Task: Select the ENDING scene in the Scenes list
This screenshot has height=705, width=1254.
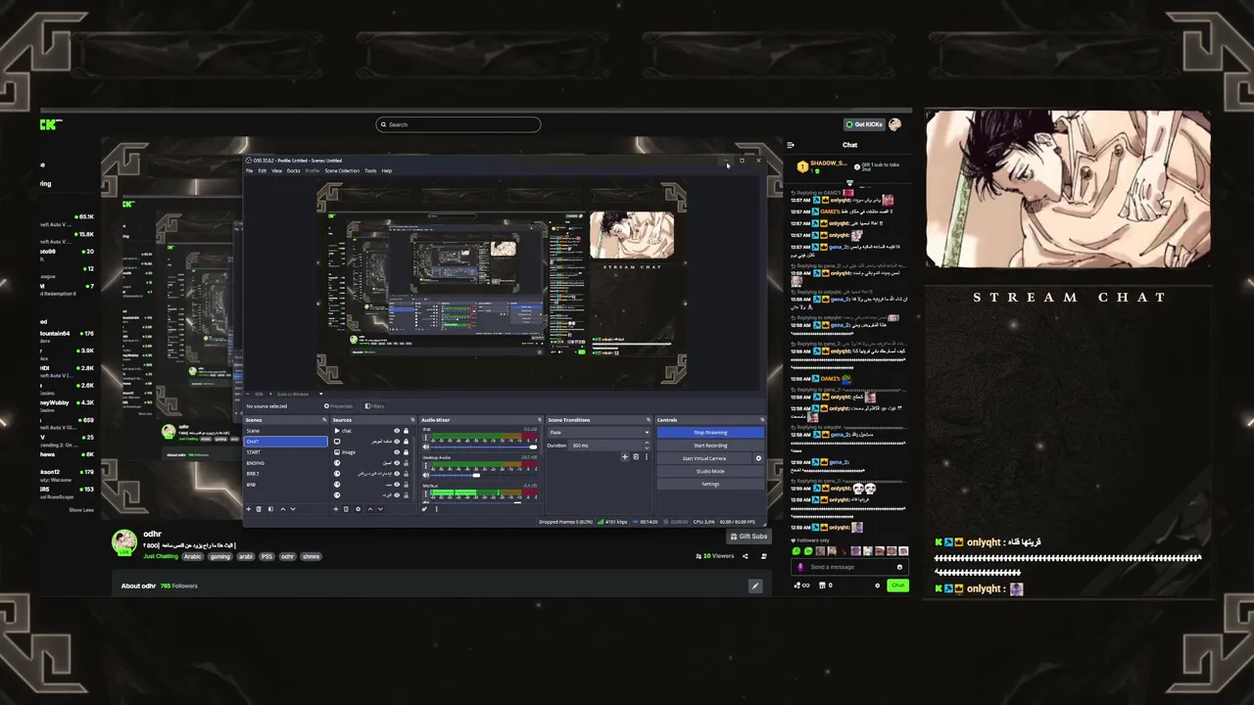Action: (285, 463)
